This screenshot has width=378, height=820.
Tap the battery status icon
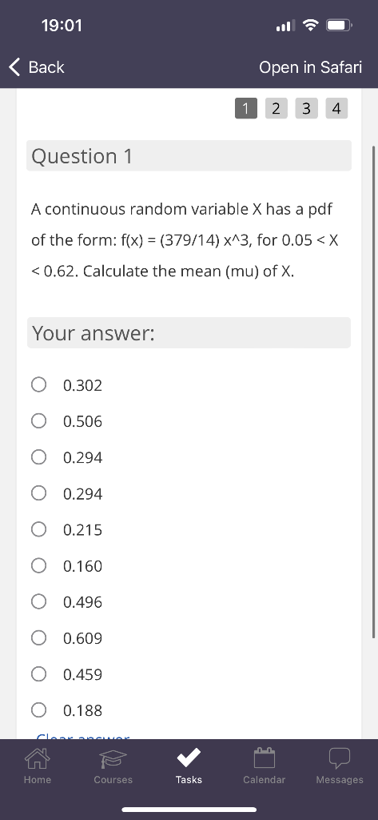click(x=340, y=25)
